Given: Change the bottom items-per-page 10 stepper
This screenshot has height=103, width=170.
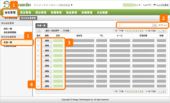Looking at the screenshot, I should click(117, 91).
